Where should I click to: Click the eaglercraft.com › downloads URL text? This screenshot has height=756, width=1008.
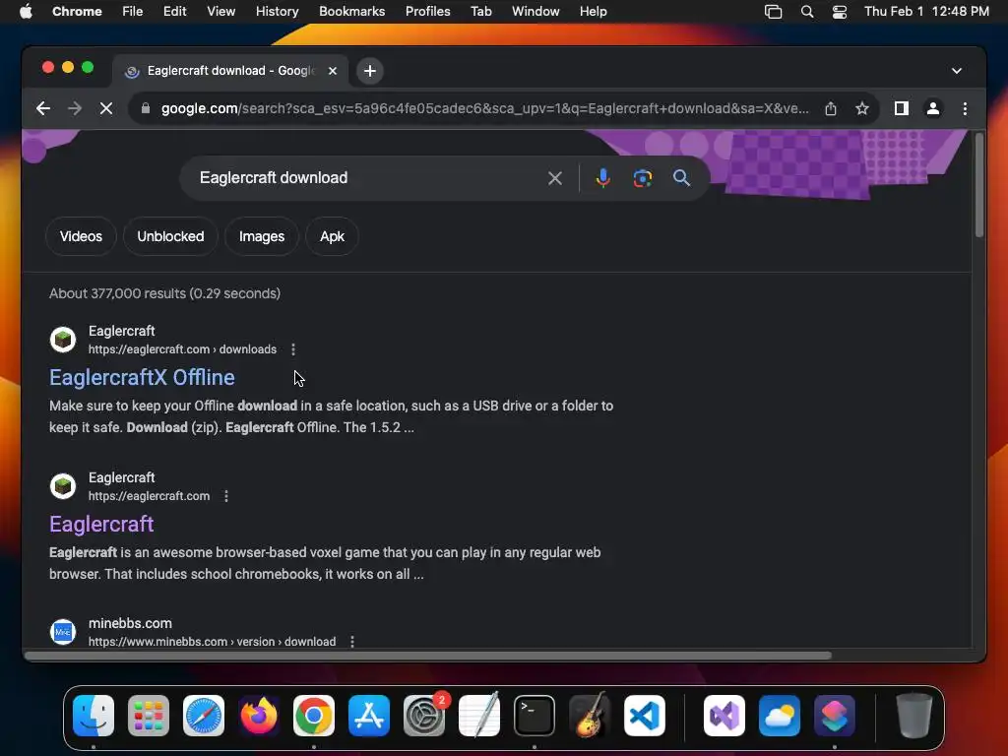click(x=182, y=349)
